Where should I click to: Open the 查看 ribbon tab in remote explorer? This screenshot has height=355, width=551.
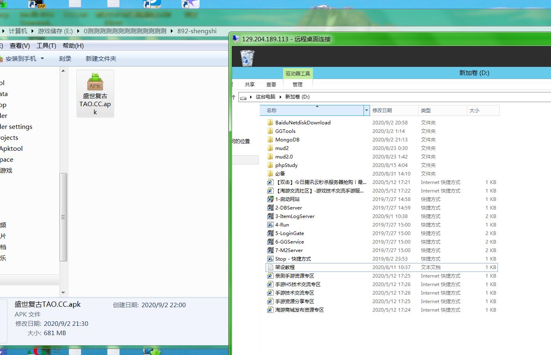(271, 84)
